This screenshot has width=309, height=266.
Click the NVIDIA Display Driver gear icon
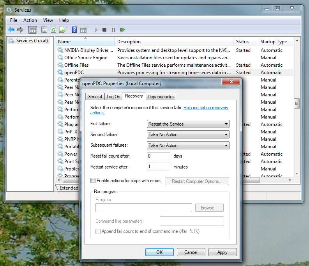coord(60,50)
